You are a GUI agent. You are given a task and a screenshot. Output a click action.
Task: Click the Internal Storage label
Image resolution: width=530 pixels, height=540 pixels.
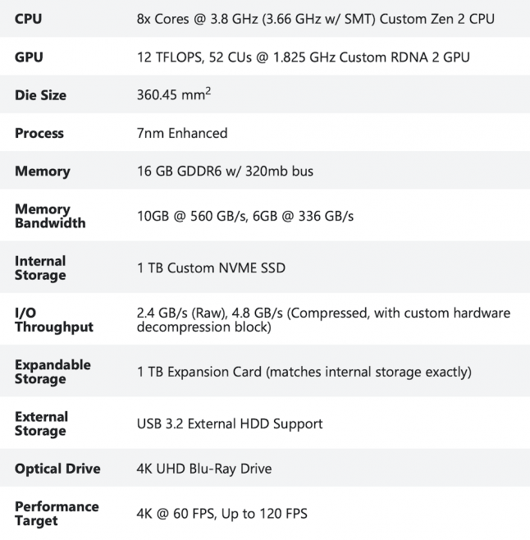(x=40, y=268)
